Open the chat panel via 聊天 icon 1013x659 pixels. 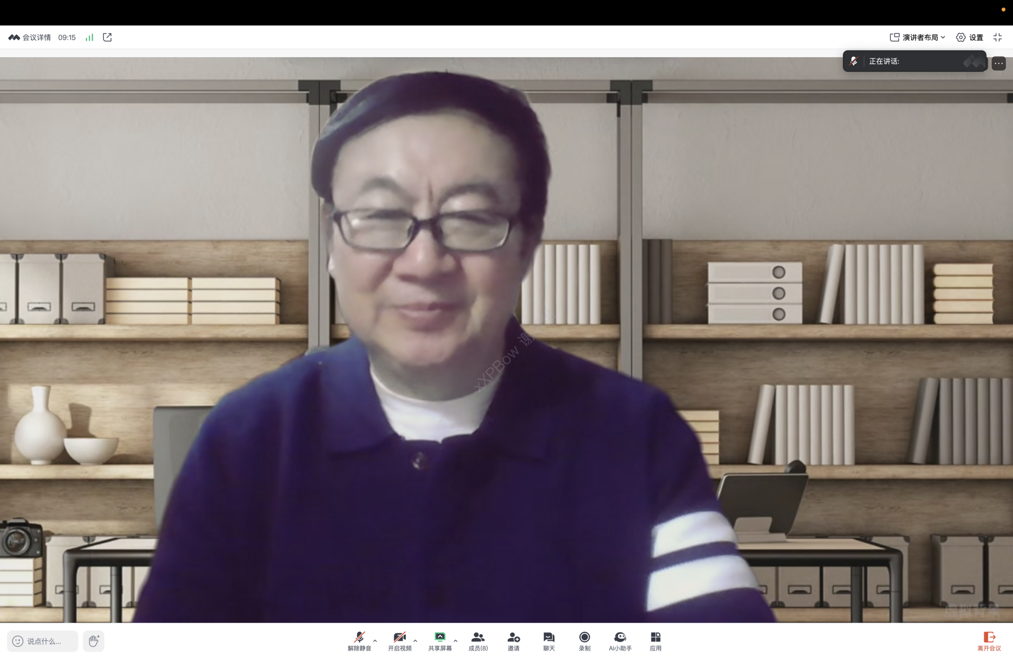pos(549,641)
